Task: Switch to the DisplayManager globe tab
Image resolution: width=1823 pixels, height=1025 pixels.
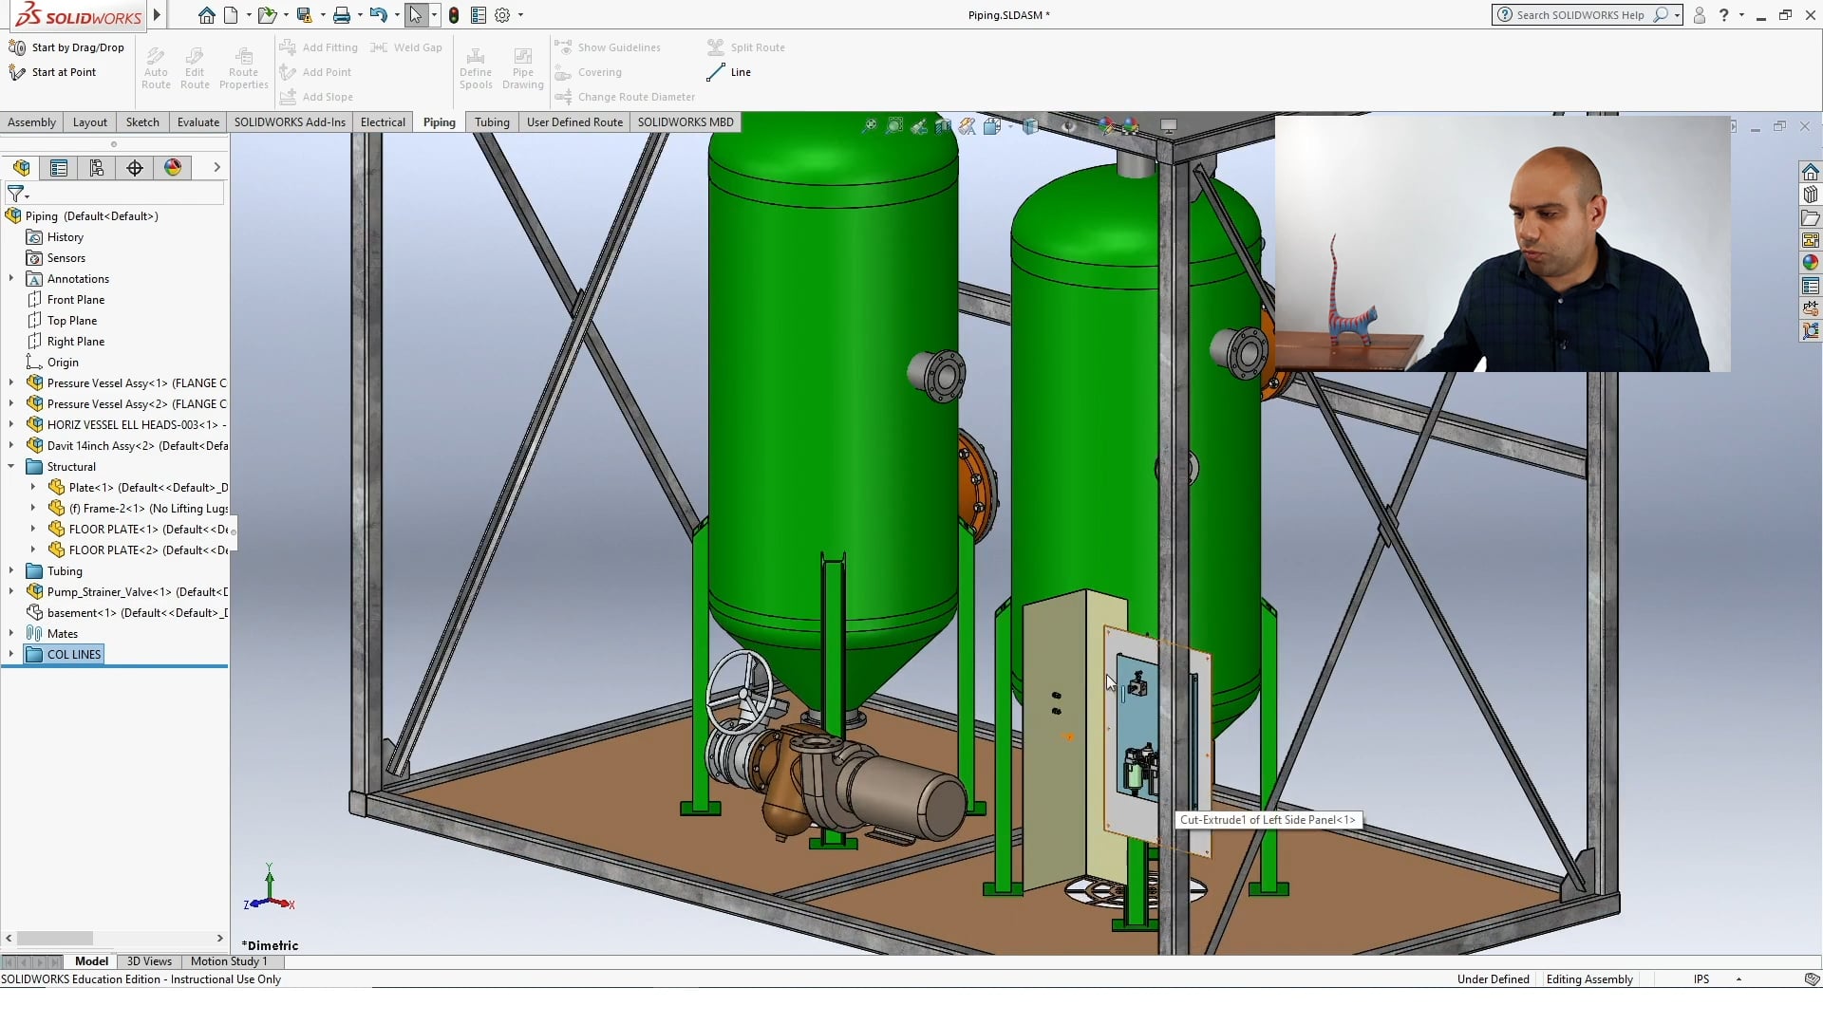Action: click(173, 167)
